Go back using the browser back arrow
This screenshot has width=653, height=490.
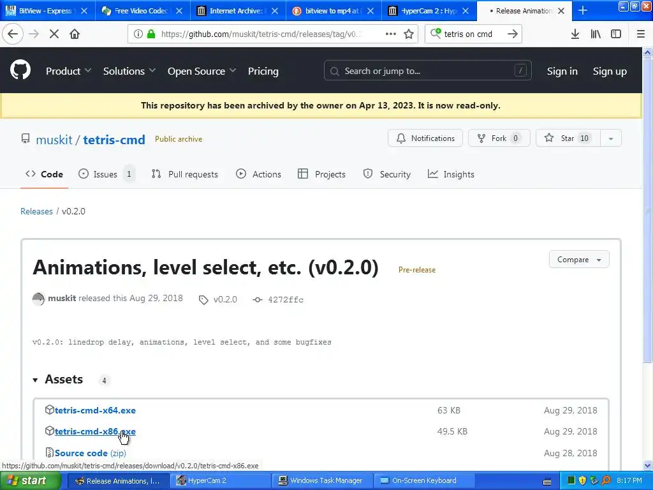point(13,34)
